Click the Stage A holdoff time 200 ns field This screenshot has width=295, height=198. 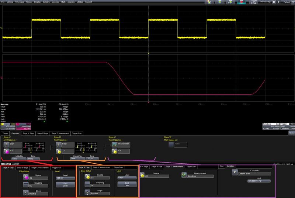33,159
